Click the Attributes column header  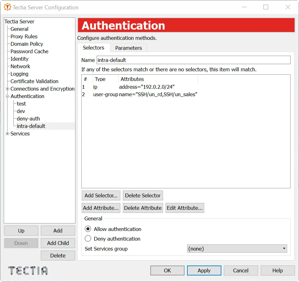tap(158, 79)
